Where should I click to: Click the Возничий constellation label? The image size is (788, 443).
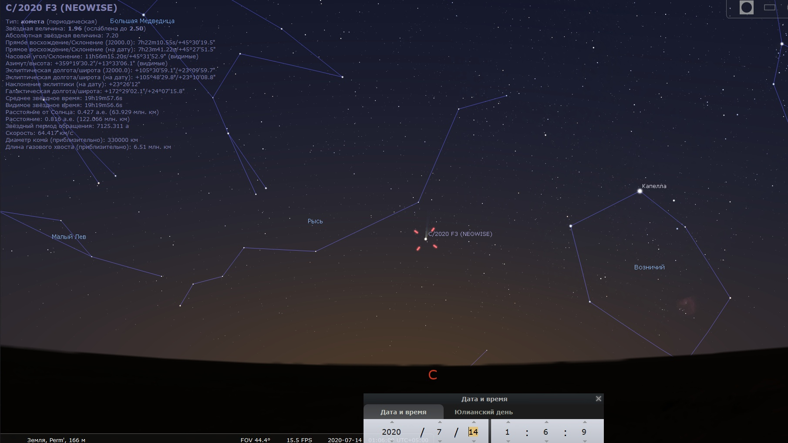point(649,267)
